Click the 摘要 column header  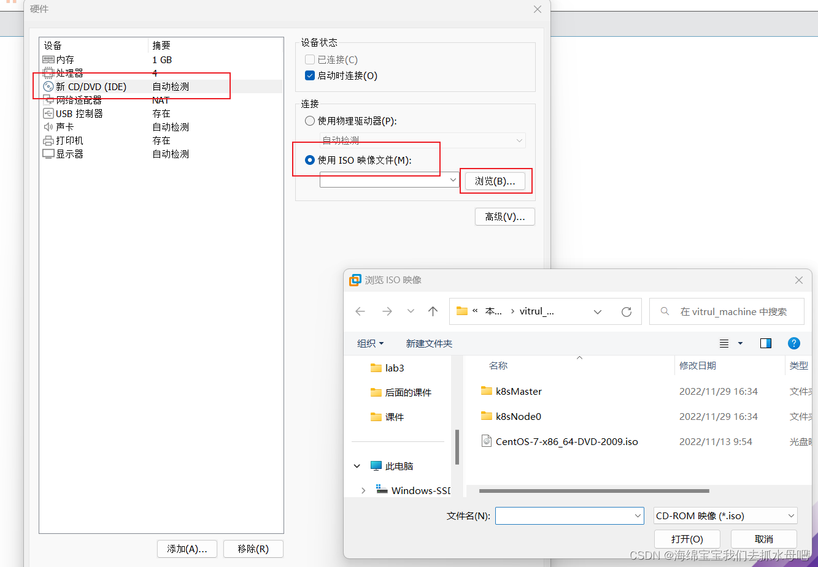(161, 45)
